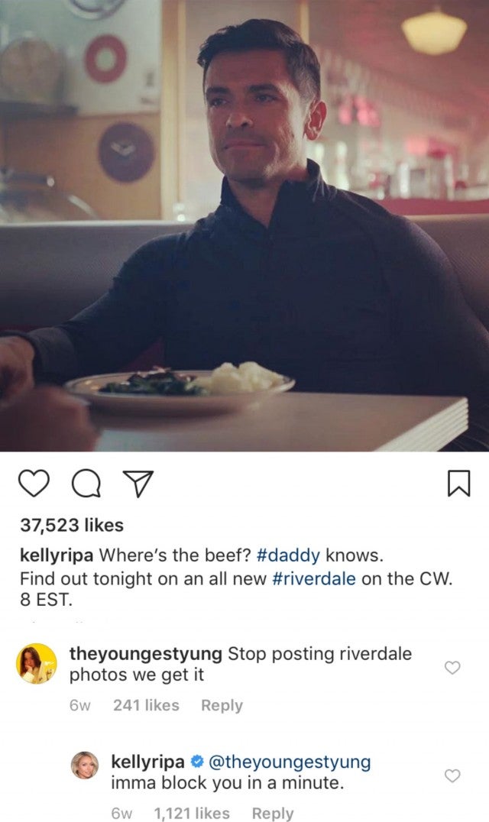Open theyoungestyung's yellow profile avatar
Image resolution: width=489 pixels, height=822 pixels.
37,663
